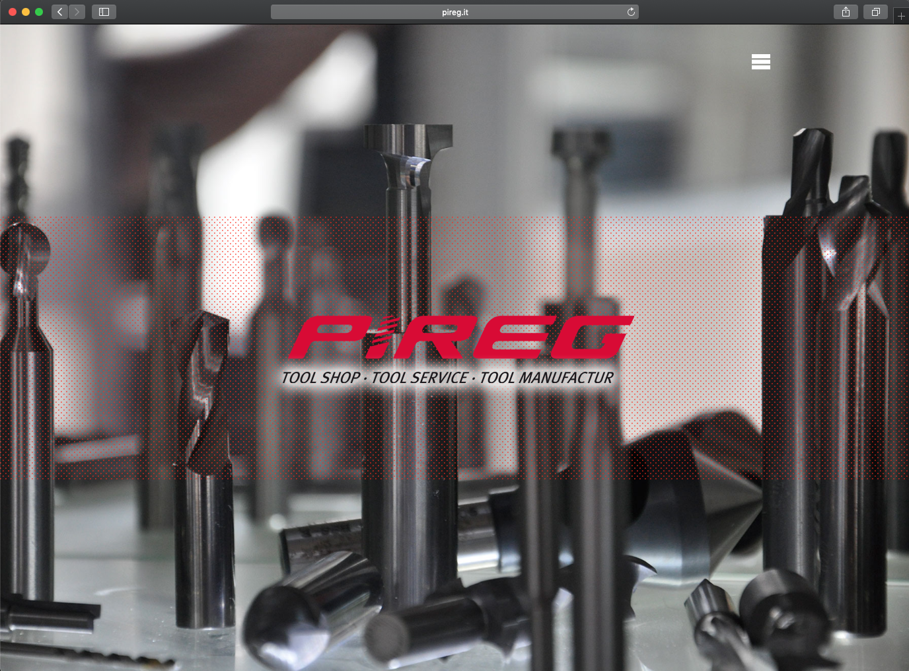This screenshot has width=909, height=671.
Task: Maximize the window with green button
Action: 39,12
